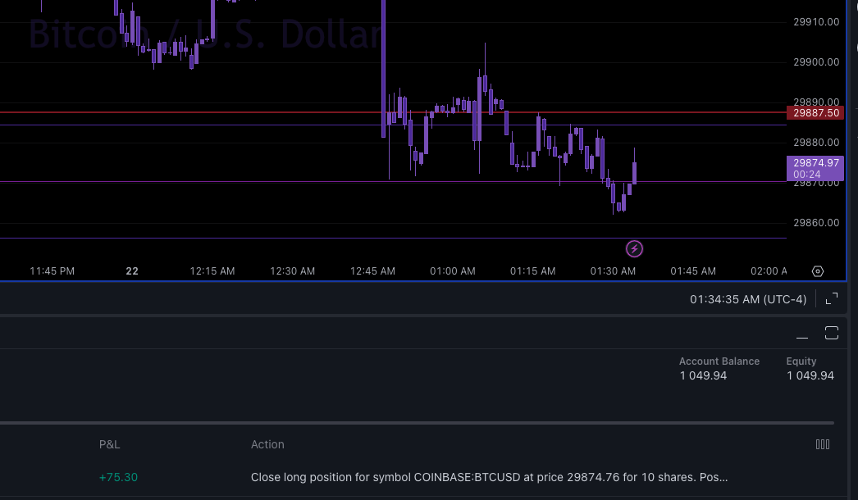Select the P&L column header
858x500 pixels.
[x=109, y=444]
